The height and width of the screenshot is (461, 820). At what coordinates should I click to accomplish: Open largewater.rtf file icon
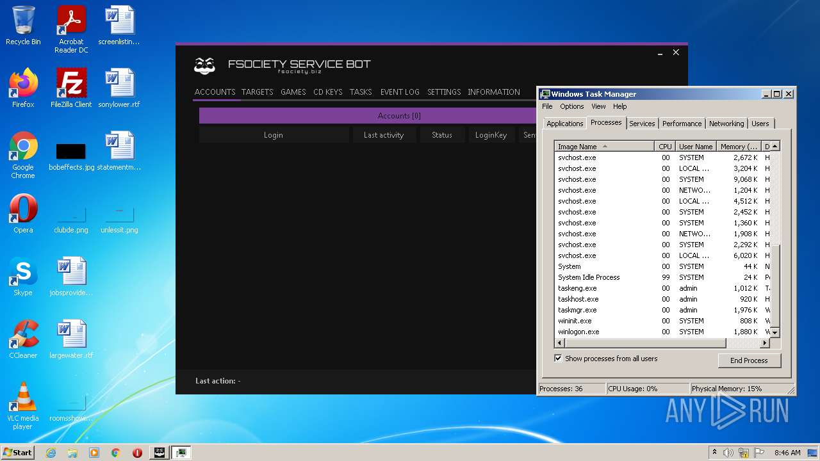[x=71, y=339]
